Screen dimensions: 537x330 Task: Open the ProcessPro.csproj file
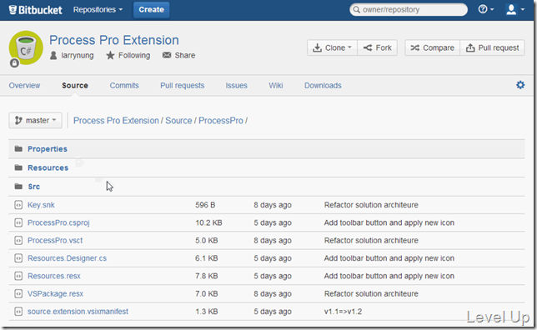58,222
